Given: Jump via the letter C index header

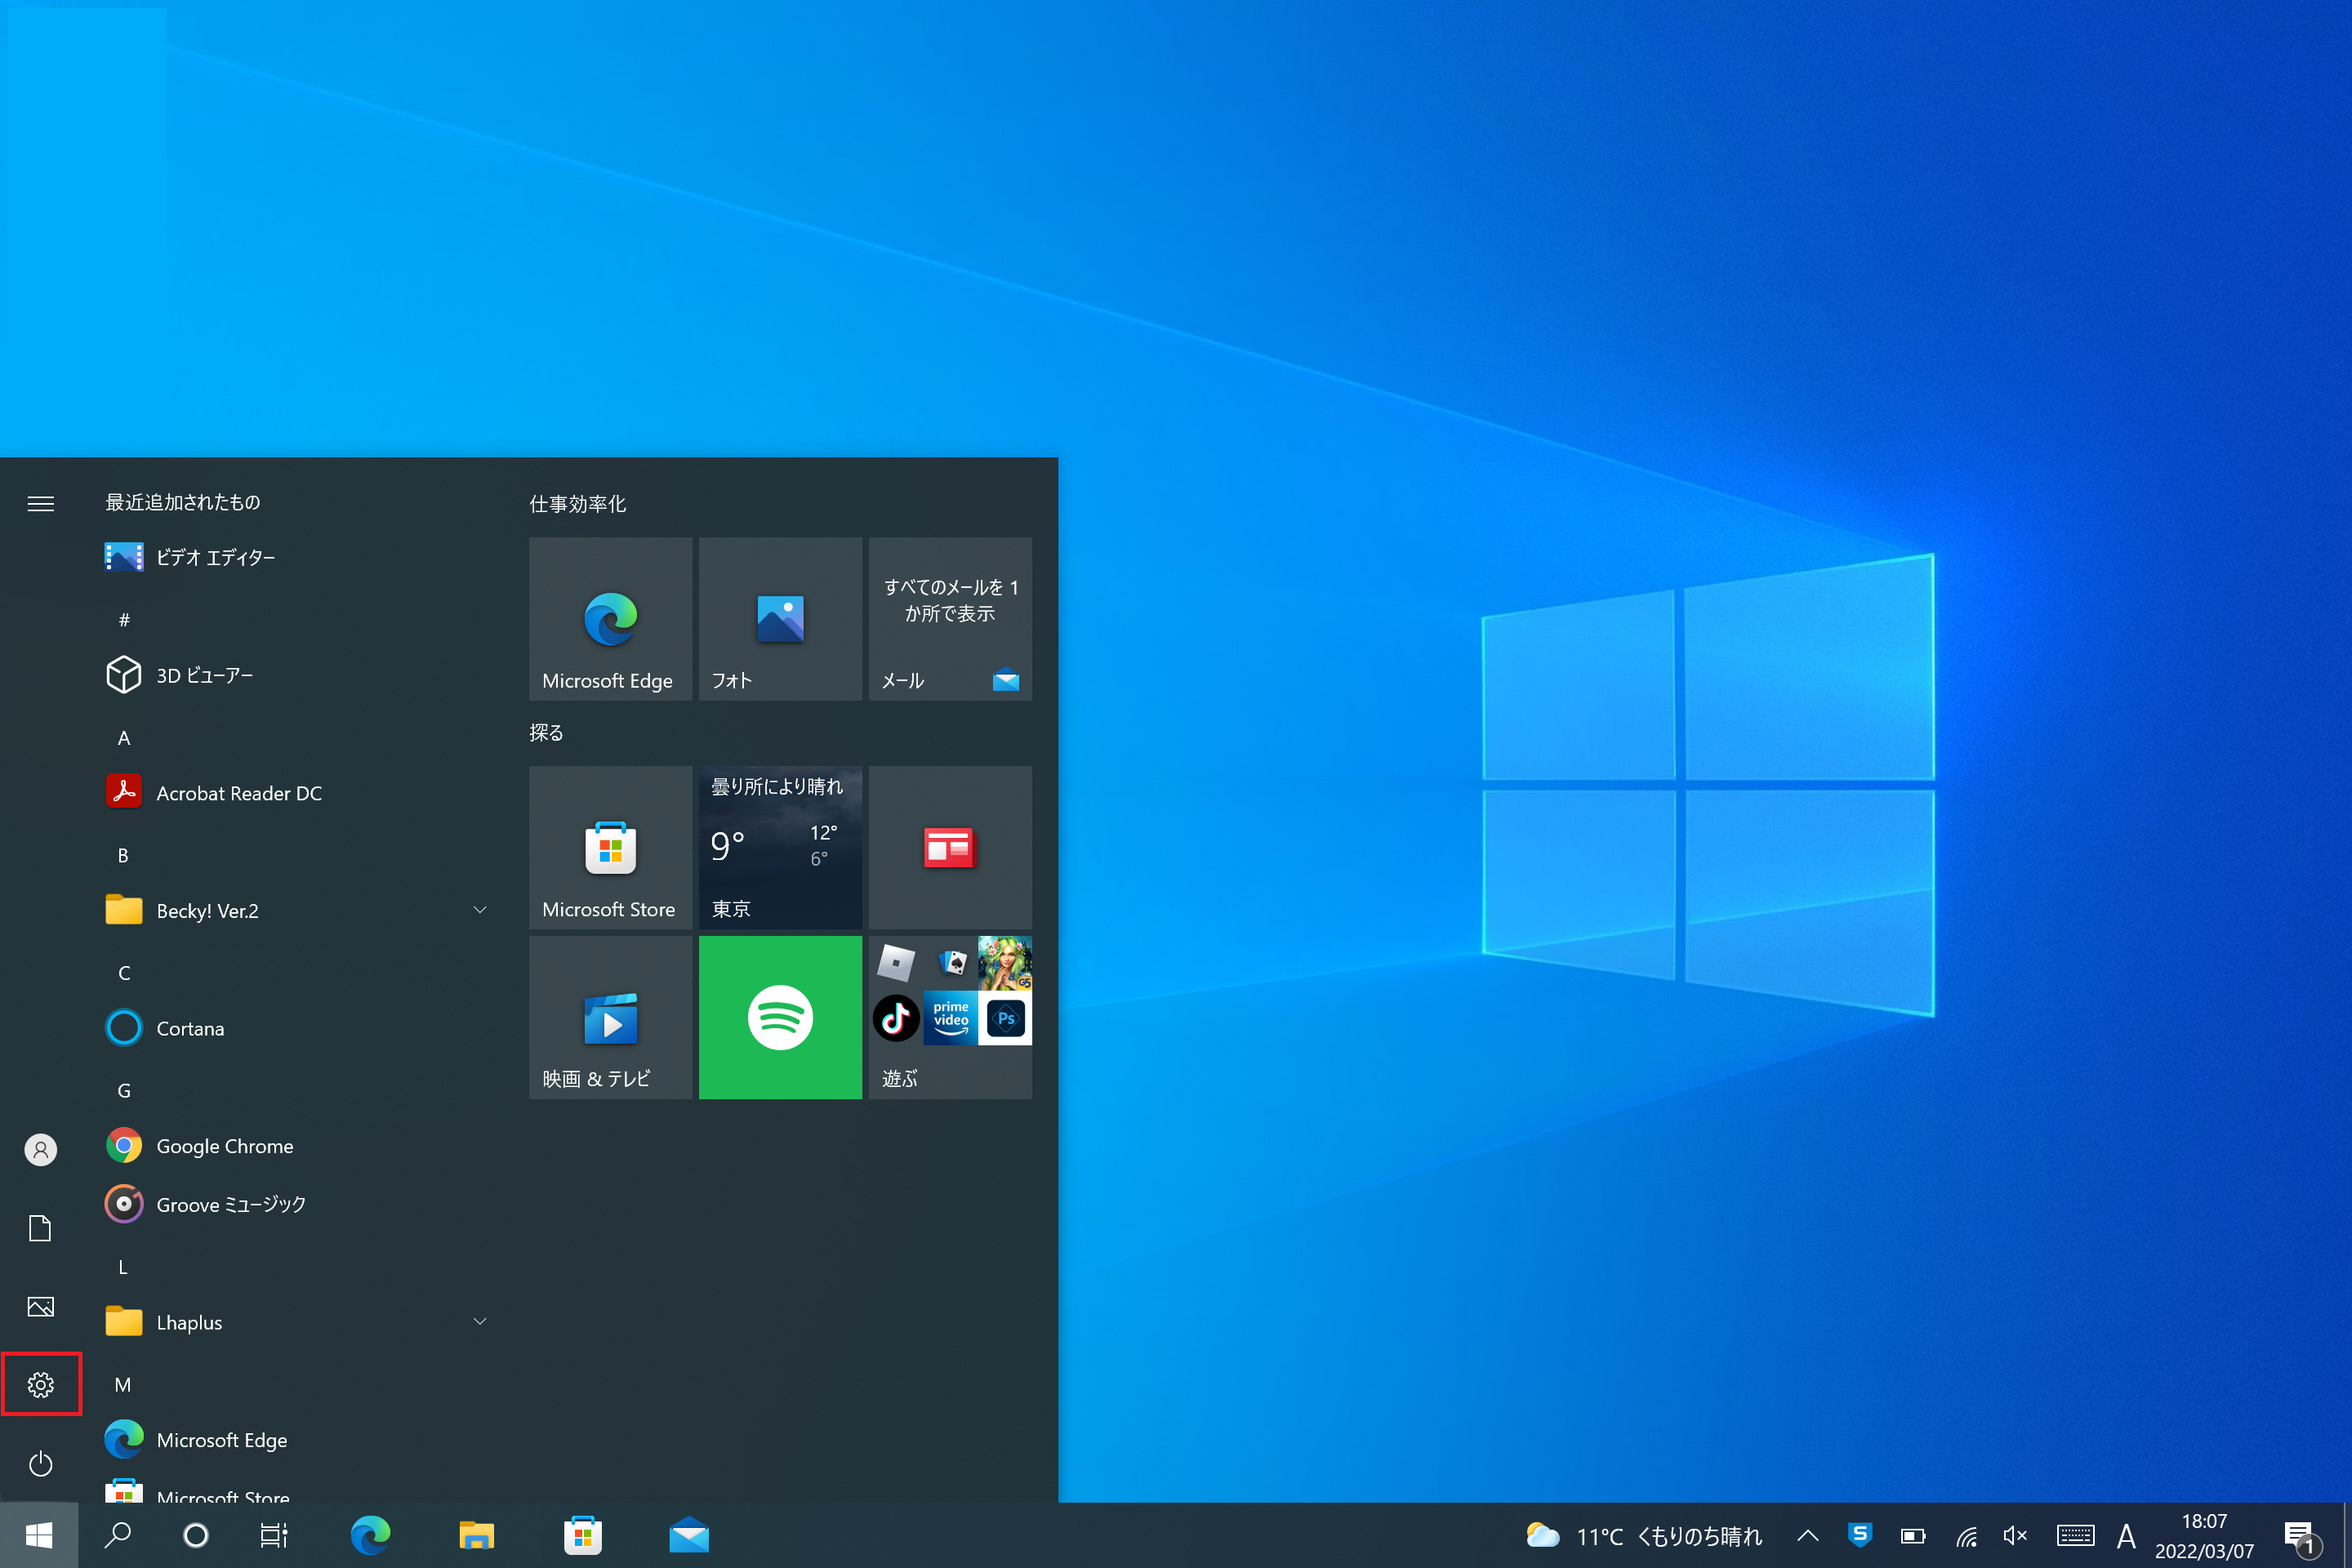Looking at the screenshot, I should click(x=124, y=973).
